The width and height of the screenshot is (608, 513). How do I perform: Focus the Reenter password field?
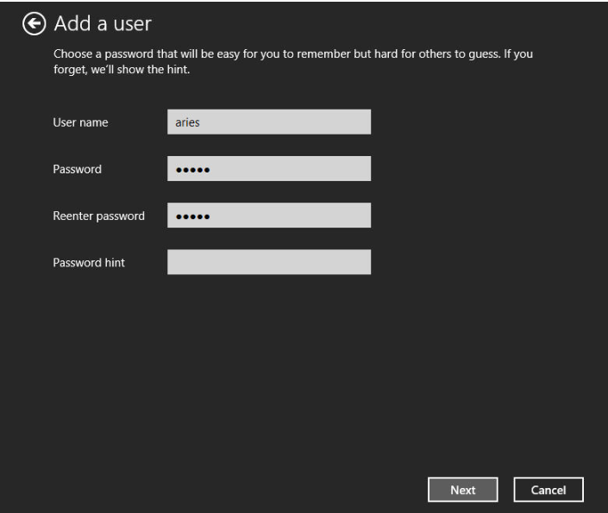(x=269, y=216)
